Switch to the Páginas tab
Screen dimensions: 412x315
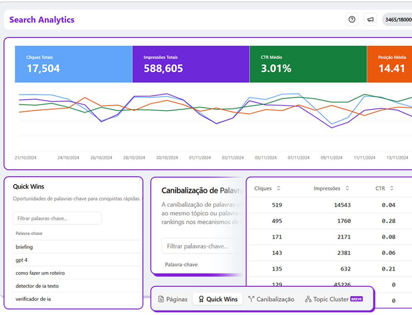click(173, 299)
